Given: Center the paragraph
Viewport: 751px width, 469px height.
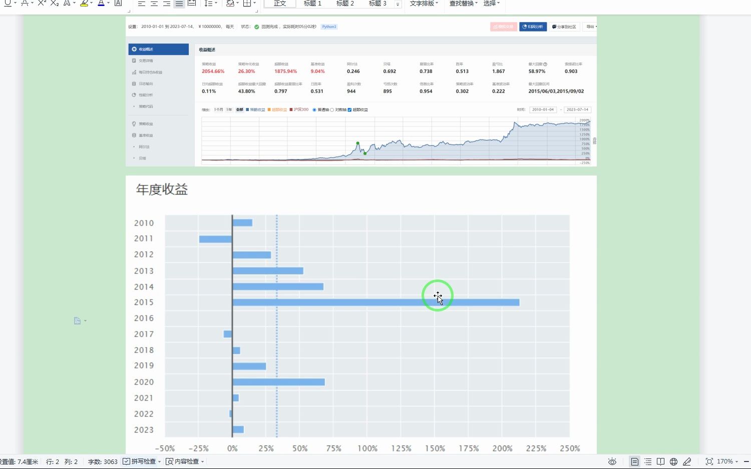Looking at the screenshot, I should pyautogui.click(x=154, y=3).
